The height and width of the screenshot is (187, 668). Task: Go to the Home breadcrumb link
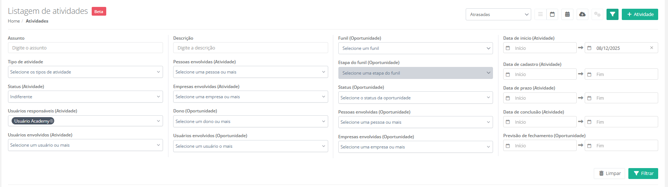pyautogui.click(x=14, y=21)
